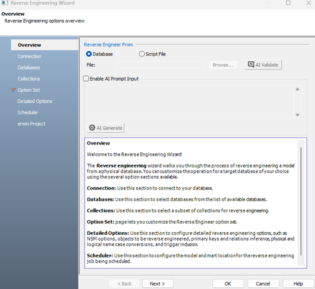Select the erwin Project section

pyautogui.click(x=31, y=124)
